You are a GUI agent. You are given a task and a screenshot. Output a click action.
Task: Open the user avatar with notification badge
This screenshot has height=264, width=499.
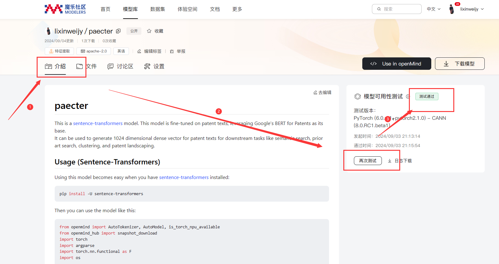452,9
